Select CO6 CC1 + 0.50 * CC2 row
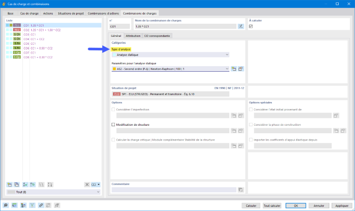The height and width of the screenshot is (211, 355). click(53, 48)
